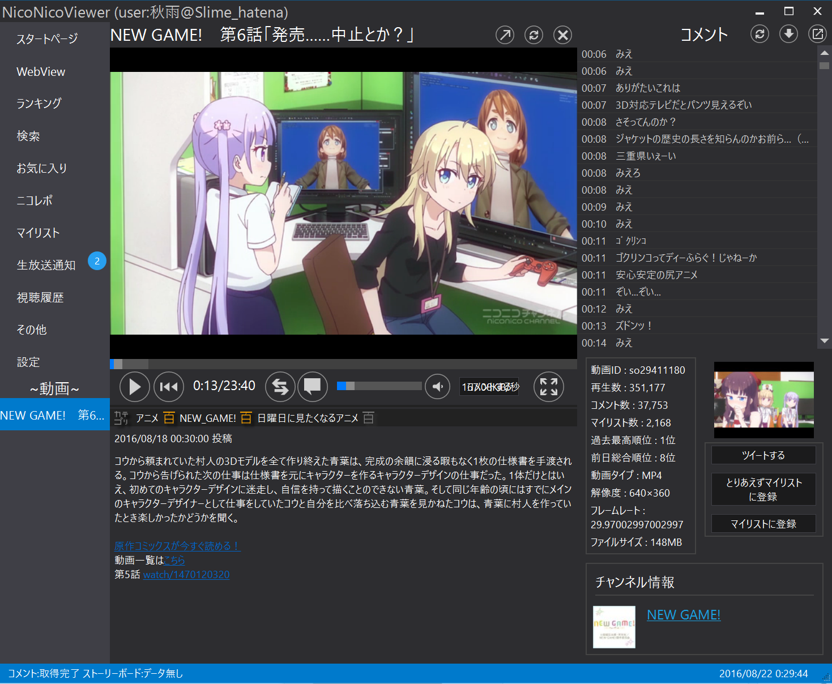Click the 解像度 : 640×360 text
This screenshot has height=684, width=832.
(x=630, y=493)
